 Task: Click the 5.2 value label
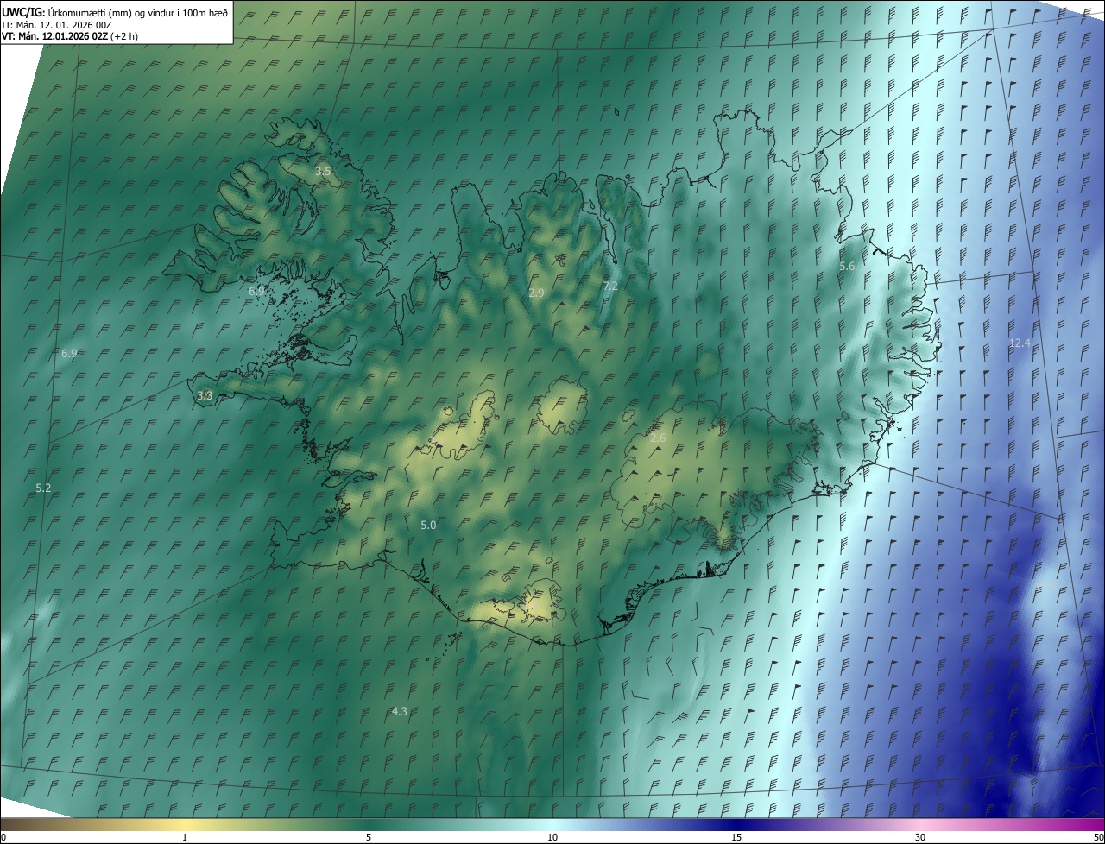pos(43,488)
